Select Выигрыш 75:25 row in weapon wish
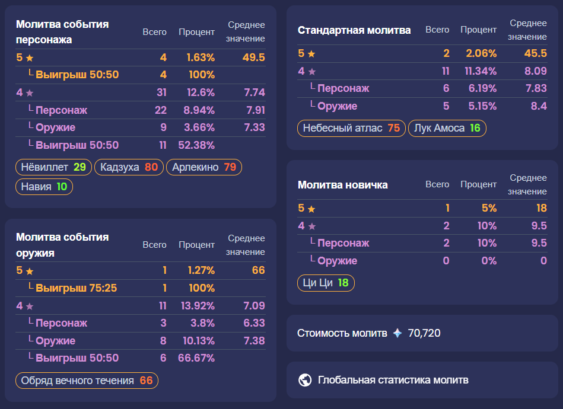This screenshot has width=563, height=409. click(x=141, y=288)
